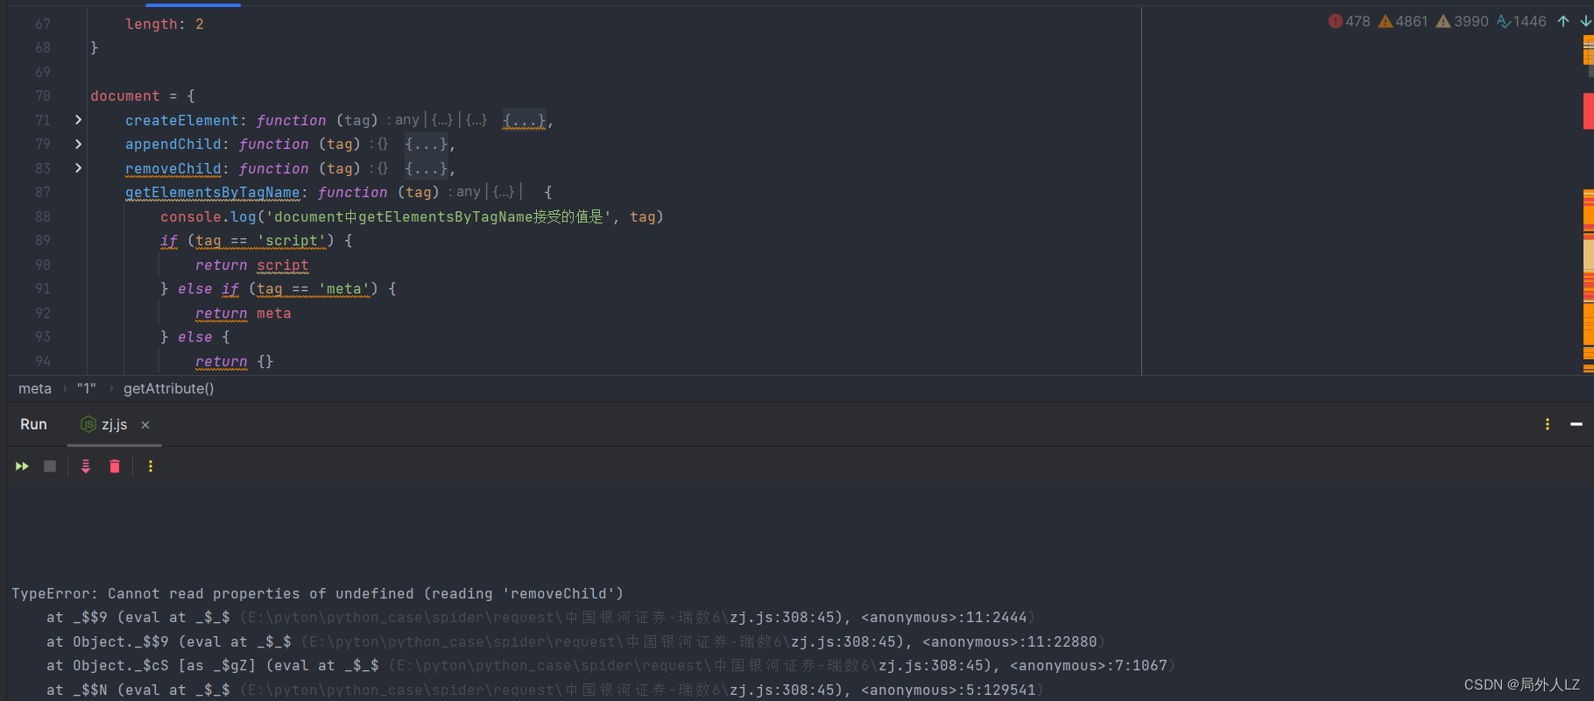Open more run toolbar actions
This screenshot has width=1594, height=701.
point(151,466)
